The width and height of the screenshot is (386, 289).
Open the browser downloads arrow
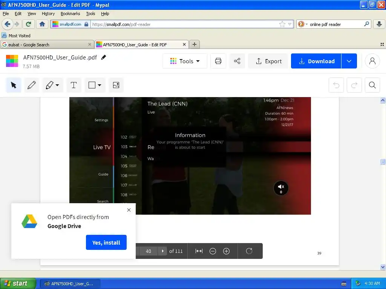379,24
